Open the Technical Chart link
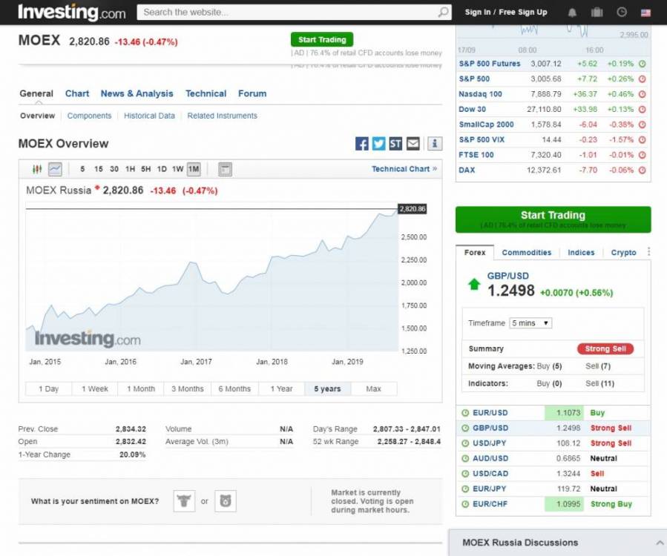This screenshot has width=667, height=556. pyautogui.click(x=404, y=169)
